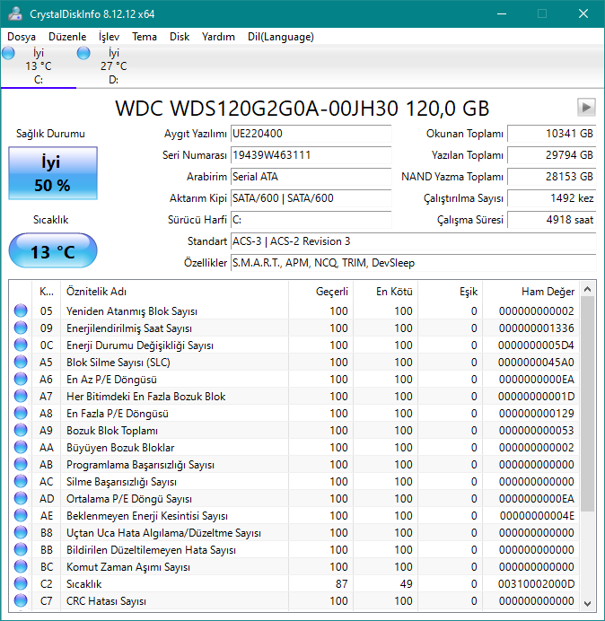Select the D: drive status circle icon
This screenshot has height=621, width=605.
click(x=83, y=53)
